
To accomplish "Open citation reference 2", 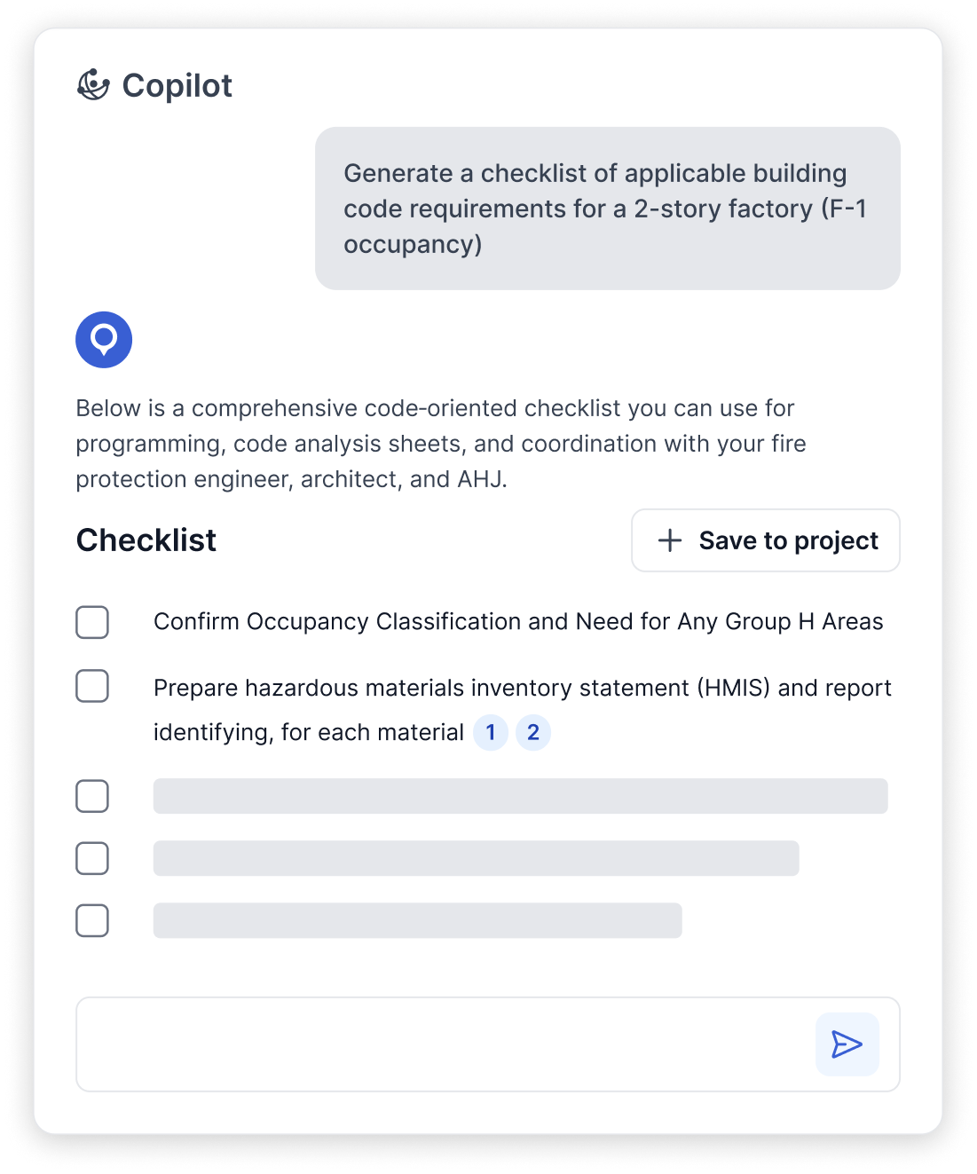I will coord(533,733).
